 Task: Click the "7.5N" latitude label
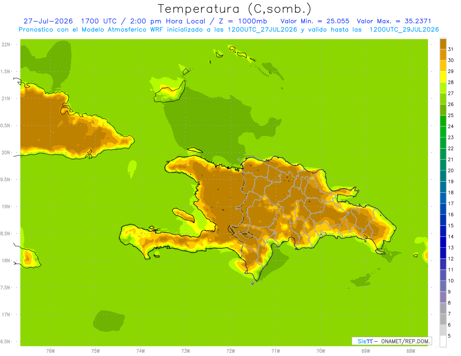coord(5,288)
